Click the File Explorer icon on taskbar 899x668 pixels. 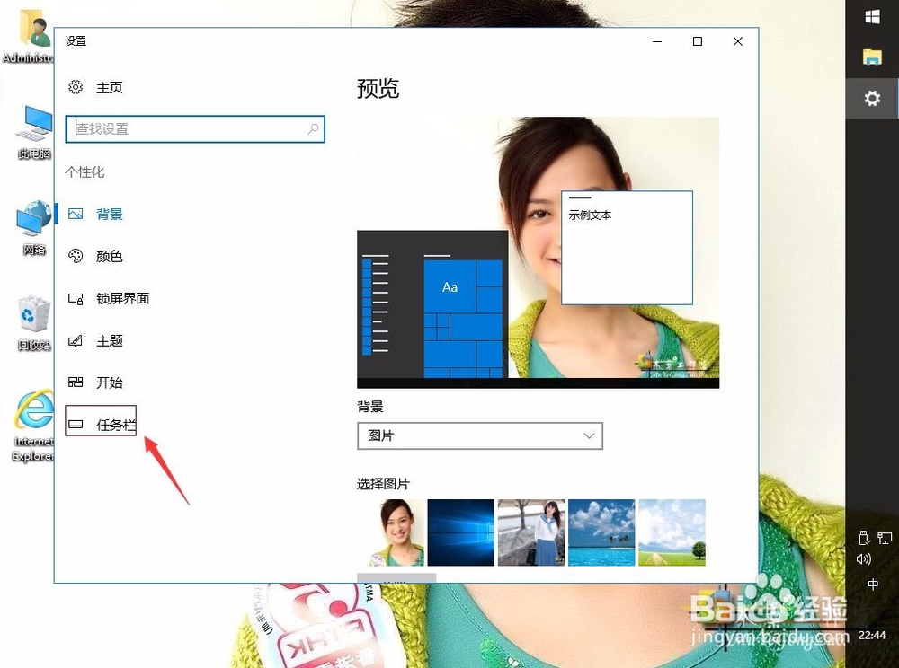click(871, 57)
